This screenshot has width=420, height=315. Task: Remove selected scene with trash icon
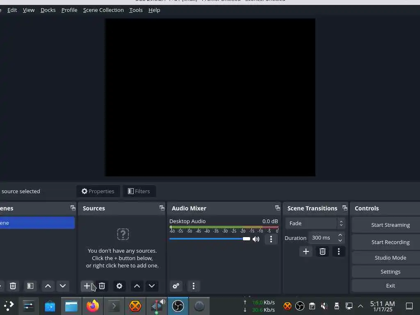13,286
